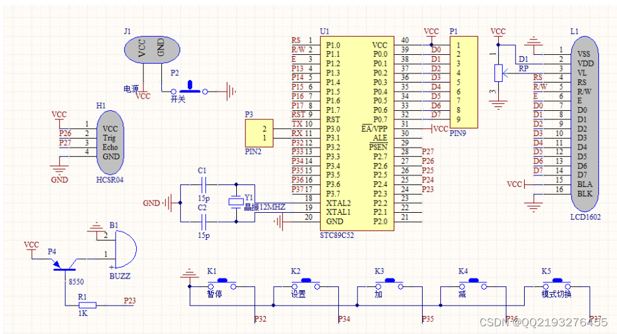Select the XTAL1 pin name
617x334 pixels.
click(x=338, y=212)
